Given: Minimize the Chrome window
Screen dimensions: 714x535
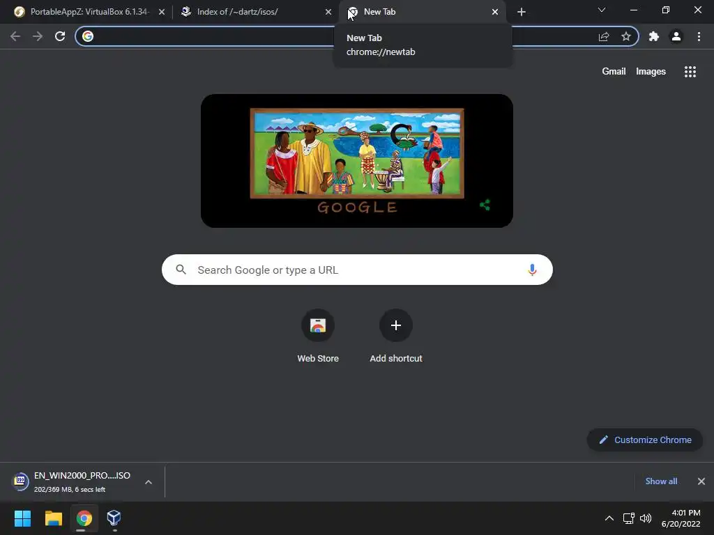Looking at the screenshot, I should (x=633, y=10).
